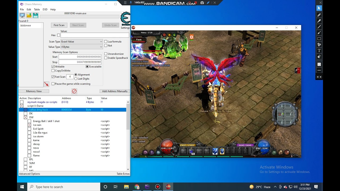Open File menu
This screenshot has width=340, height=191.
pos(22,10)
